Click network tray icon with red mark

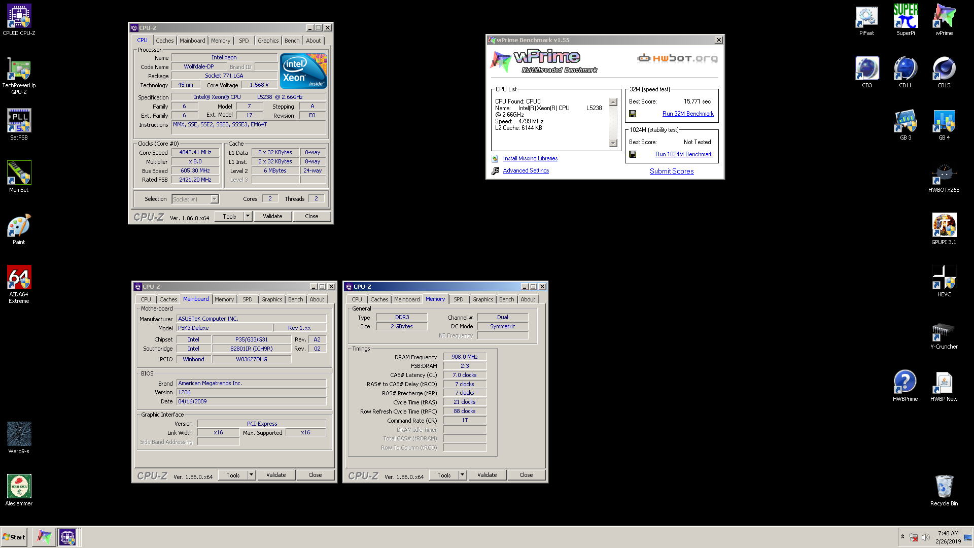[914, 537]
